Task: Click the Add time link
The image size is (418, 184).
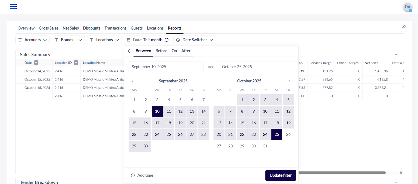Action: coord(142,175)
